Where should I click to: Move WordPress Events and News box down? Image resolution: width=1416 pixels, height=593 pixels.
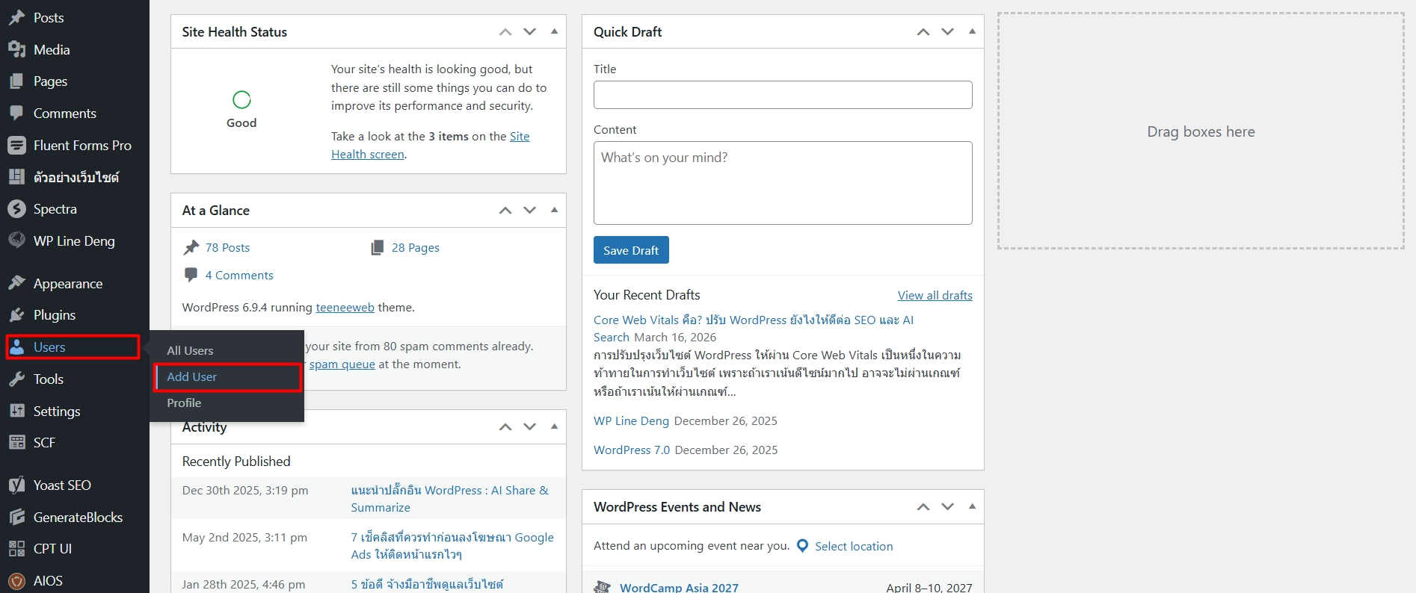pos(948,506)
